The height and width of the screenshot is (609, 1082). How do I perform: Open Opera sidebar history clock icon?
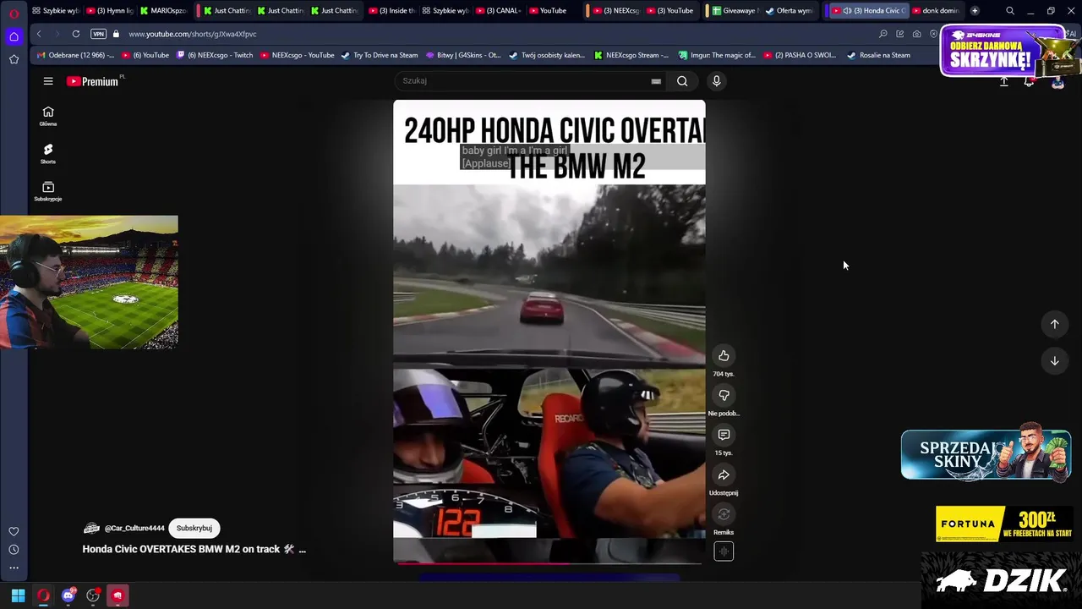tap(14, 550)
